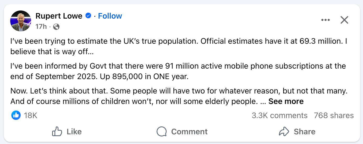This screenshot has width=363, height=144.
Task: Open the 3.3K comments
Action: [x=279, y=115]
